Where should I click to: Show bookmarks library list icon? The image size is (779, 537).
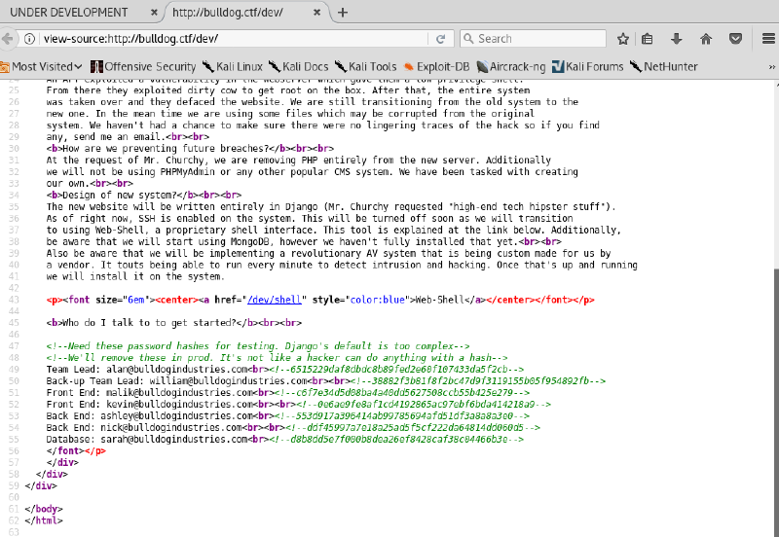pos(648,39)
